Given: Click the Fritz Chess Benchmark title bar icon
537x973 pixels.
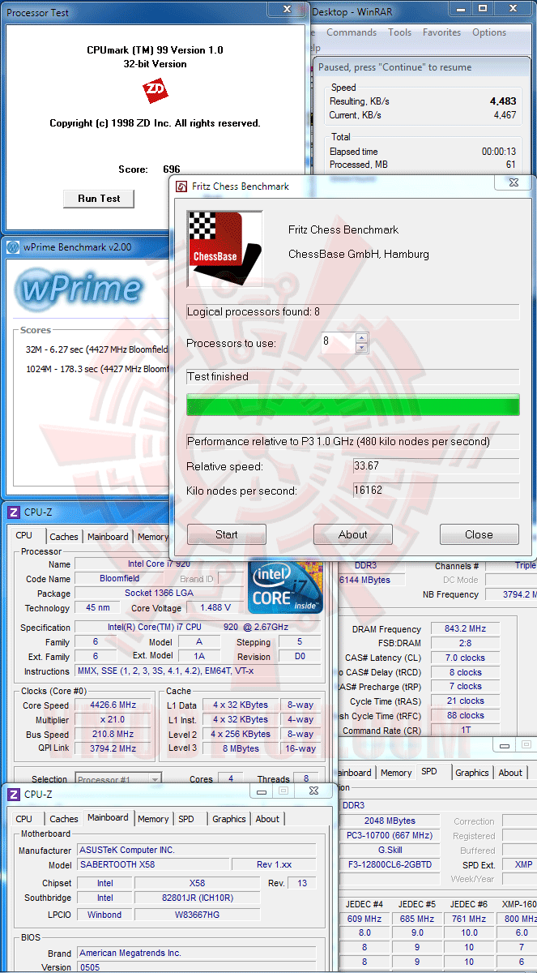Looking at the screenshot, I should point(182,186).
